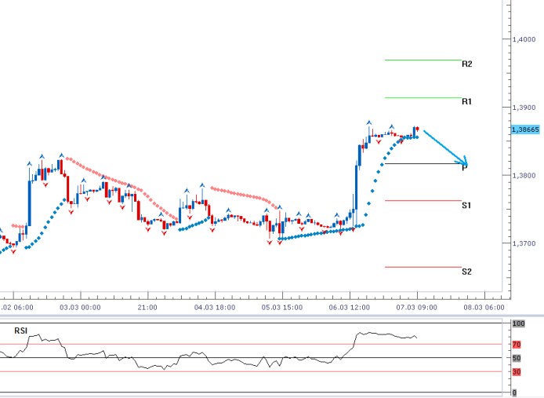Click the RSI 100 level label
This screenshot has height=398, width=544.
[519, 323]
